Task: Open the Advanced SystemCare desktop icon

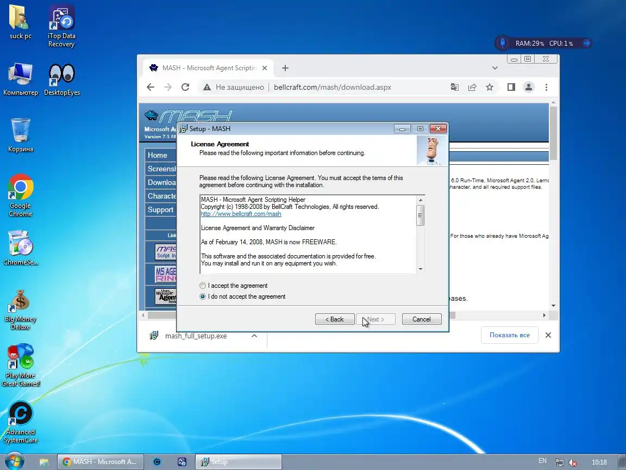Action: [20, 422]
